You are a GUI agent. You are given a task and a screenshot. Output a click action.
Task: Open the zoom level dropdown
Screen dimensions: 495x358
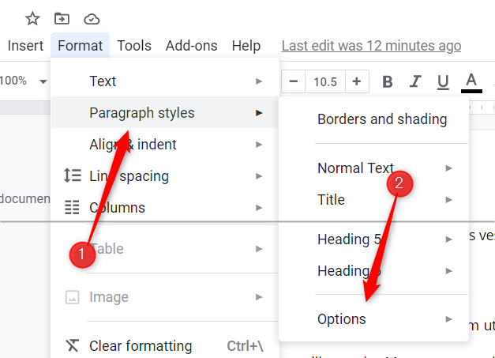(25, 81)
